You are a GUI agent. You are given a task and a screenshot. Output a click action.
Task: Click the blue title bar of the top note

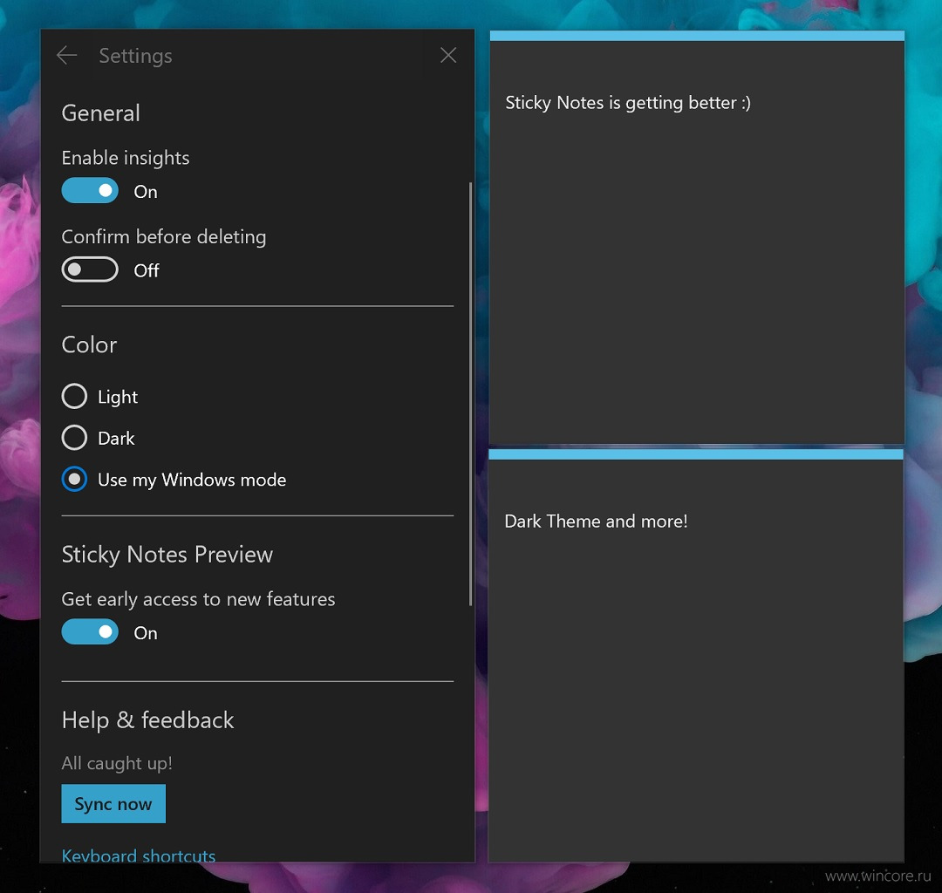(697, 36)
